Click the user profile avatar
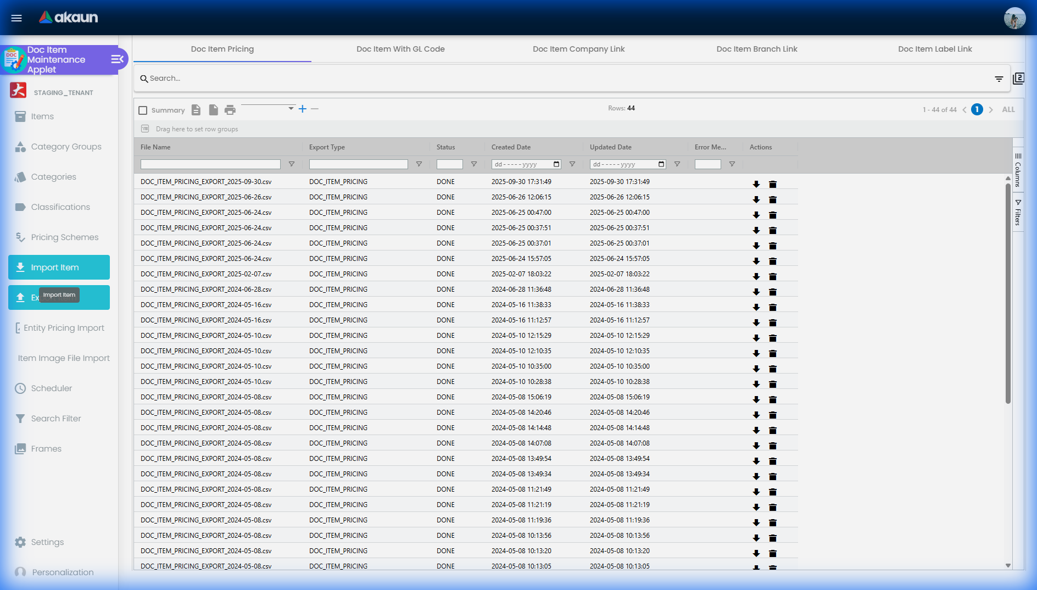The width and height of the screenshot is (1037, 590). (x=1014, y=18)
